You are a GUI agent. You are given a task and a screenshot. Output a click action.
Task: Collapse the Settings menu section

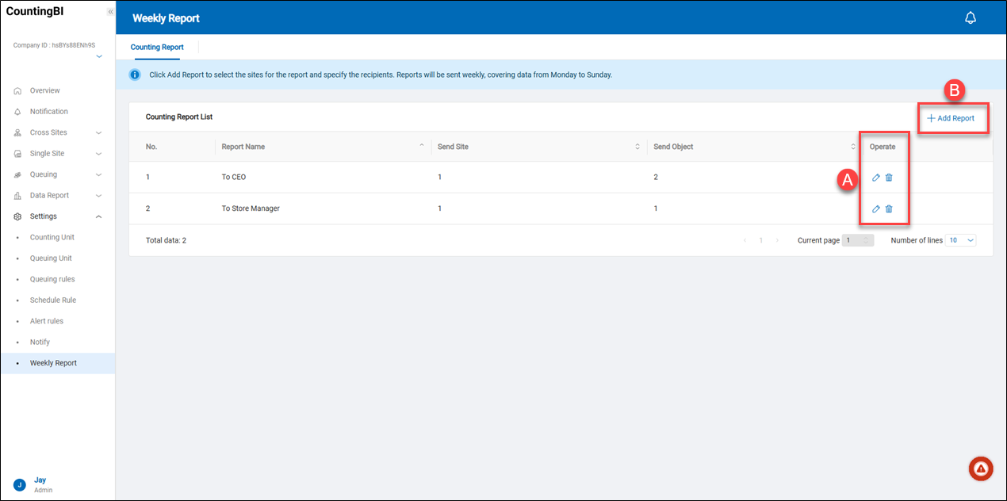(x=57, y=216)
